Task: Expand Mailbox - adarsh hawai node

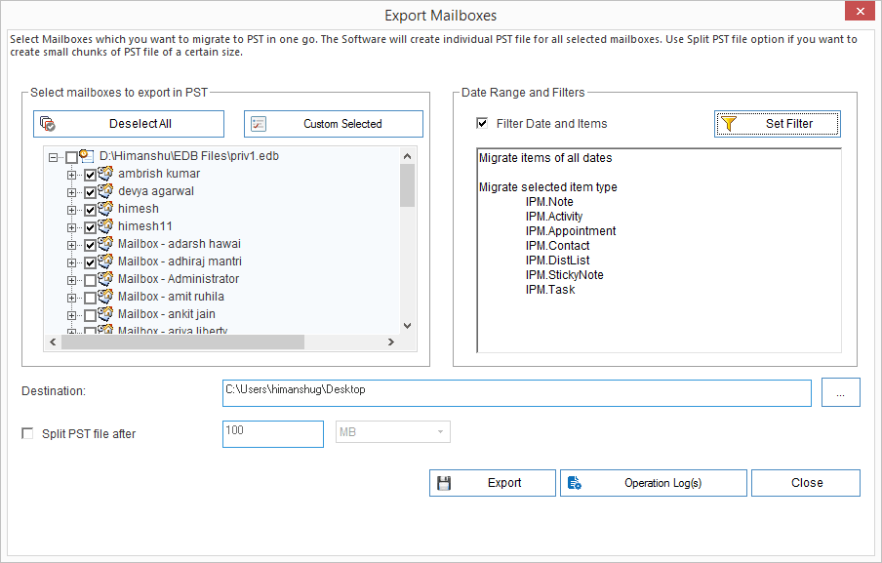Action: [x=71, y=245]
